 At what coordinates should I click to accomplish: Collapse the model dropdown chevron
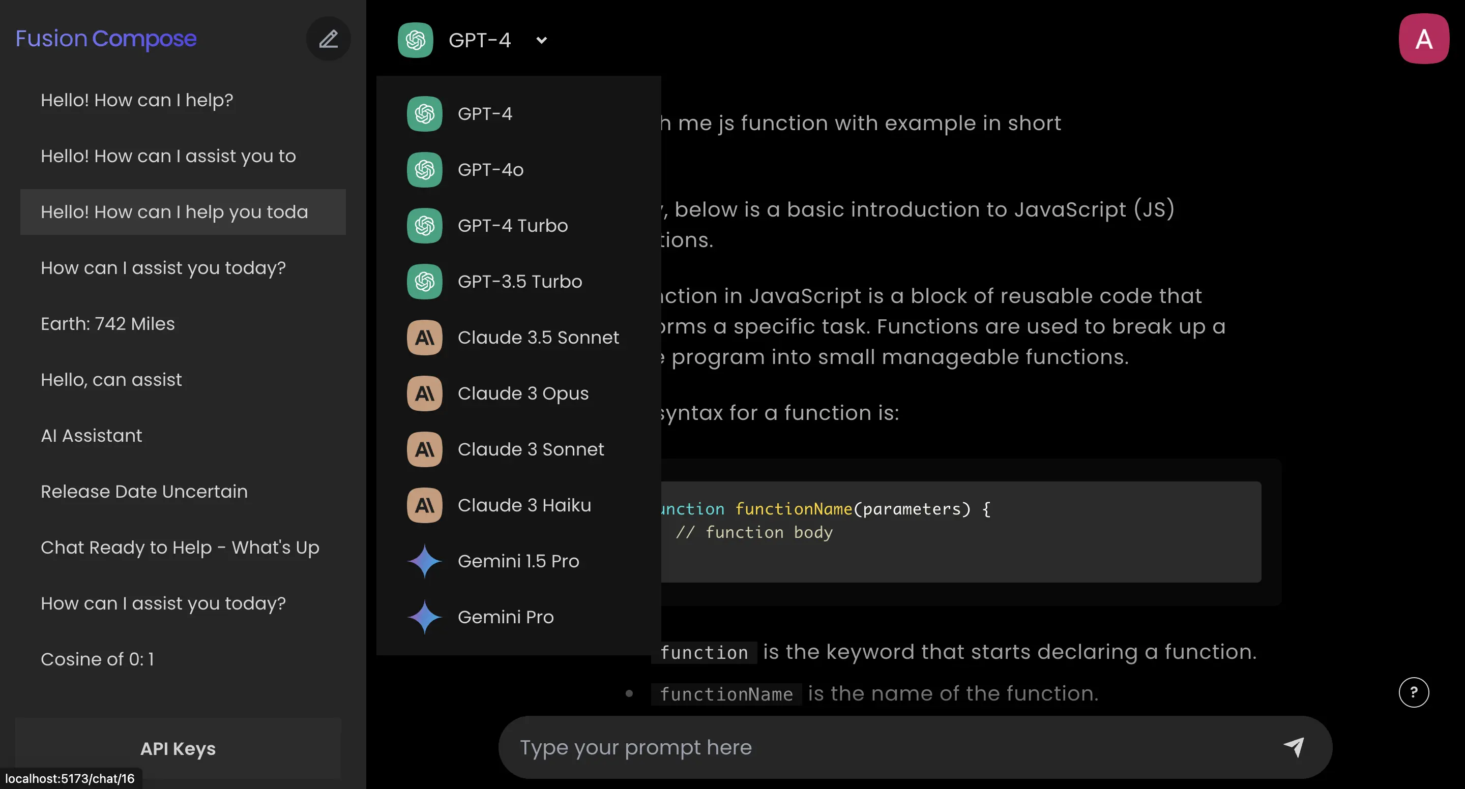[541, 40]
